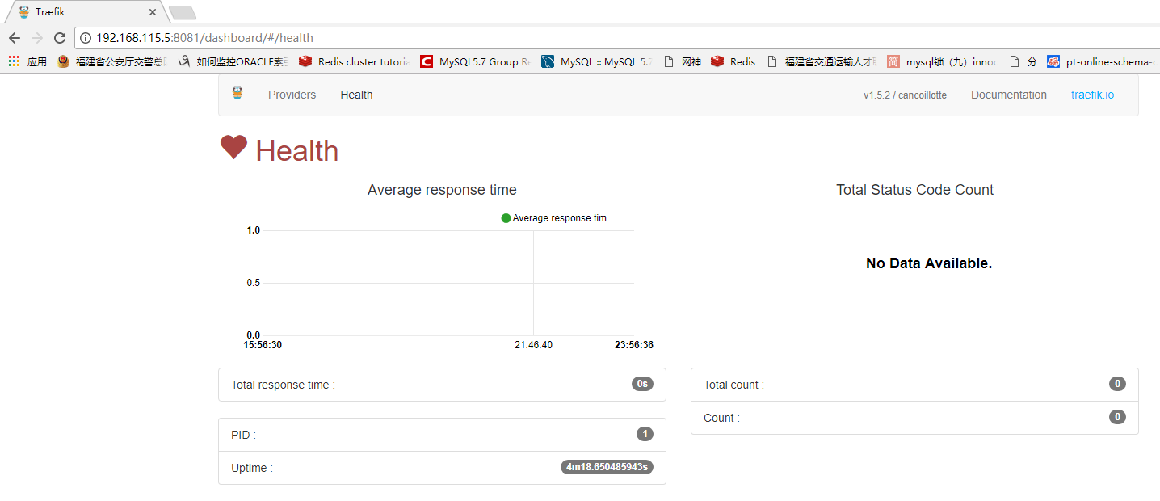Click the red heart icon beside Health

click(x=233, y=147)
